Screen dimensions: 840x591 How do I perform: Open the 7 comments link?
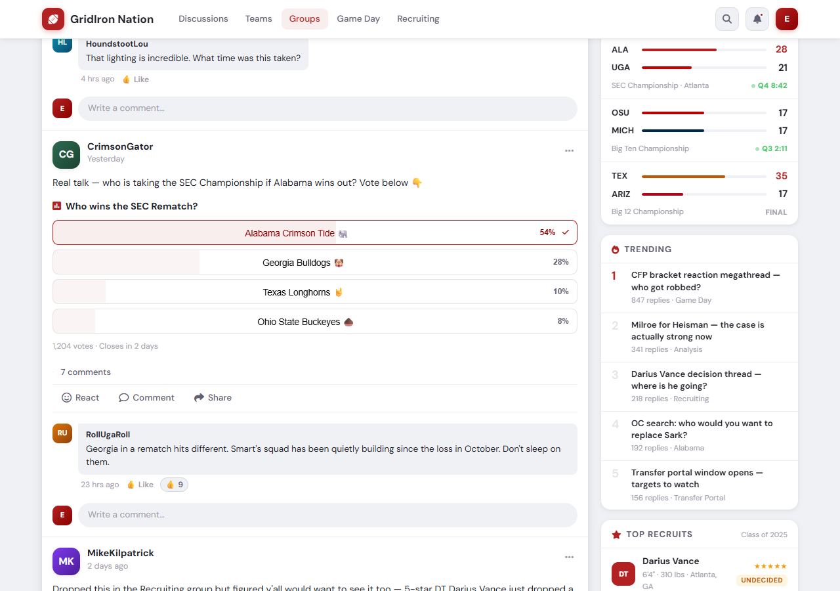86,372
